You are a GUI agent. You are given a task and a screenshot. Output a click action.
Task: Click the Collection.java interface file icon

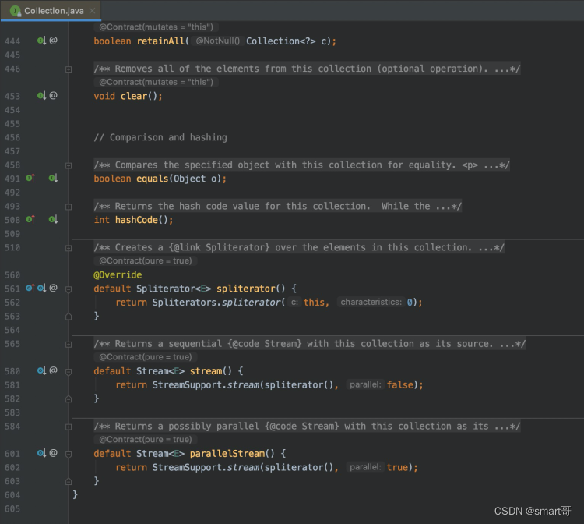pos(16,11)
